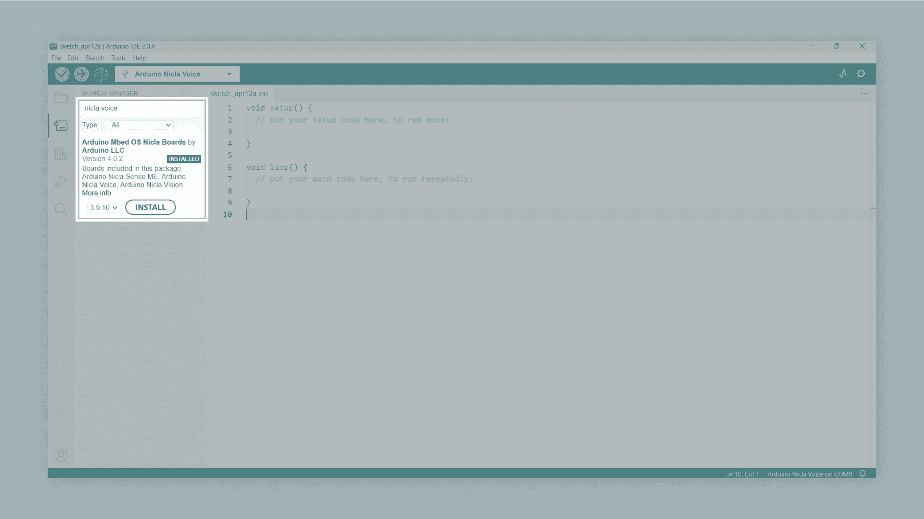The image size is (924, 519).
Task: Click the nicla voice search field
Action: pos(141,108)
